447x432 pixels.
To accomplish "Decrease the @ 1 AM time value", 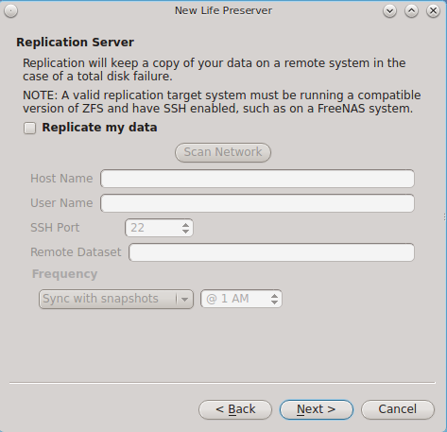I will tap(274, 302).
